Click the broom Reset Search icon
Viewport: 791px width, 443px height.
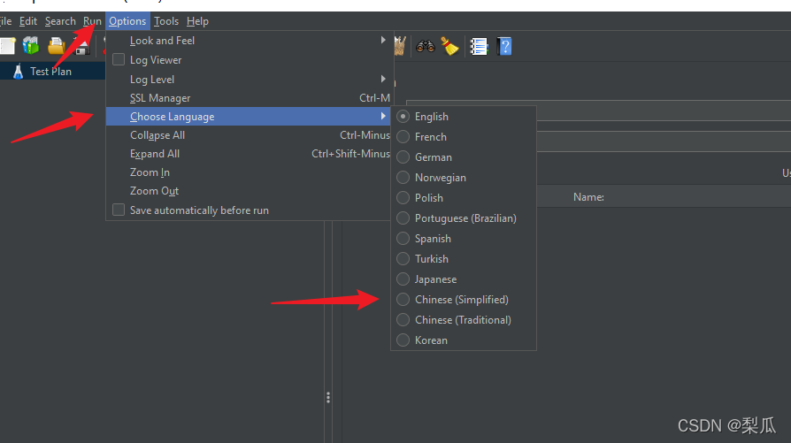click(449, 46)
